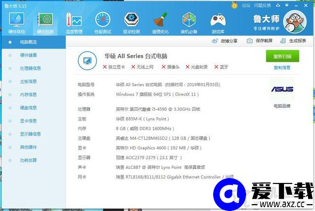Click the 鲁大师 mascot avatar

coord(295,22)
